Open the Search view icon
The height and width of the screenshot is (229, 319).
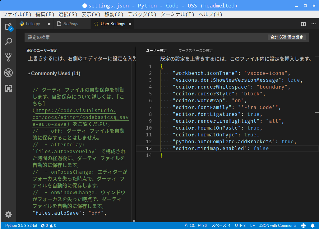click(8, 42)
